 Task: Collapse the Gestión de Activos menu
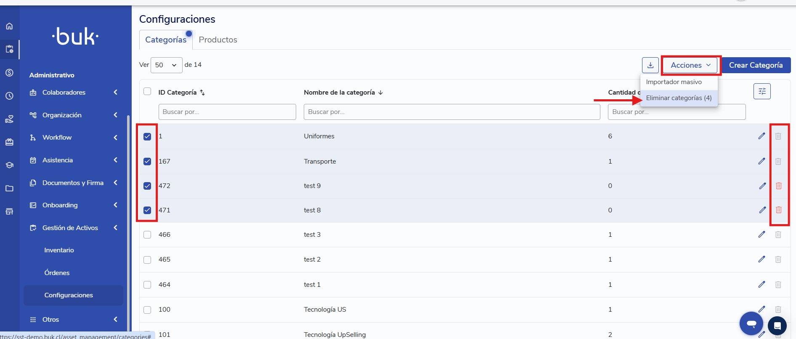tap(74, 228)
